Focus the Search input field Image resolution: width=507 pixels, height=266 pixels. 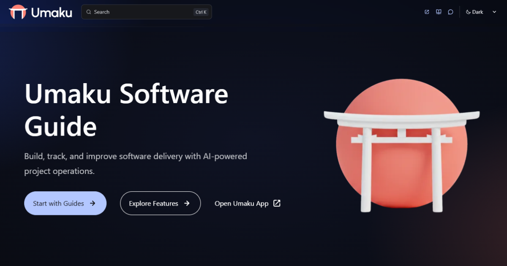pos(147,12)
